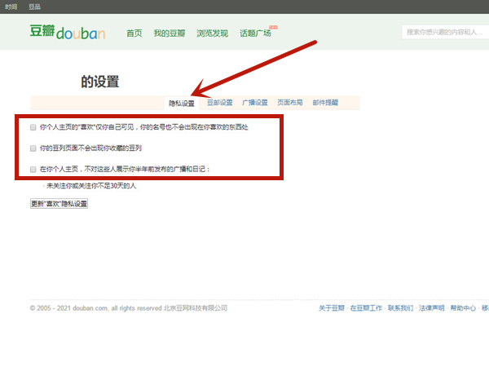This screenshot has height=367, width=489.
Task: Open the 首页 navigation link
Action: 134,33
